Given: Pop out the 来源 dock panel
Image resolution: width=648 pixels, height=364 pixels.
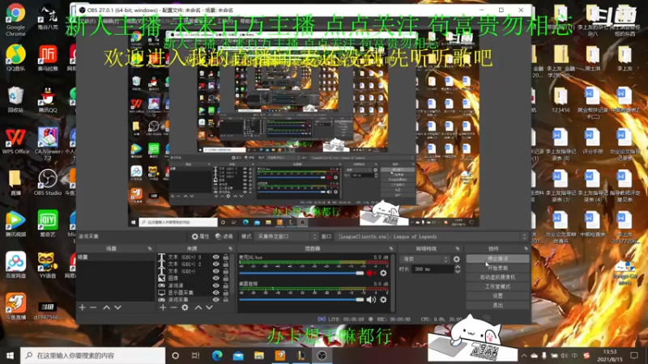Looking at the screenshot, I should click(x=230, y=248).
